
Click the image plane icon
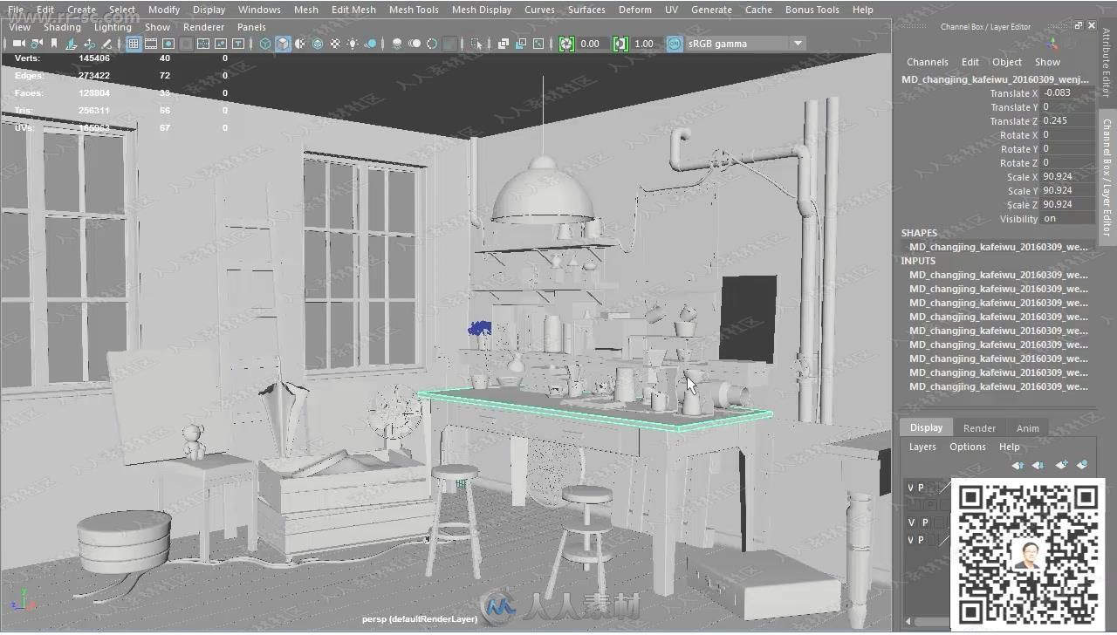(x=72, y=43)
